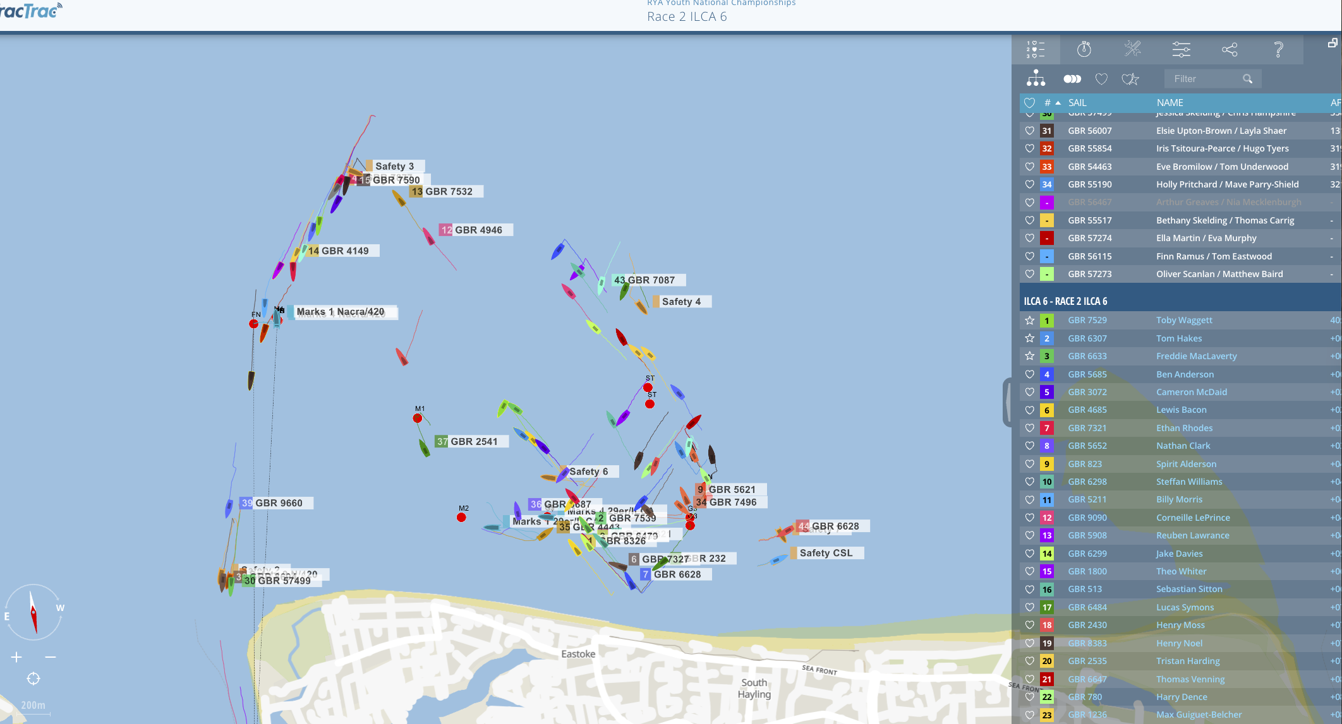The height and width of the screenshot is (724, 1342).
Task: Click the zoom in plus button
Action: 16,657
